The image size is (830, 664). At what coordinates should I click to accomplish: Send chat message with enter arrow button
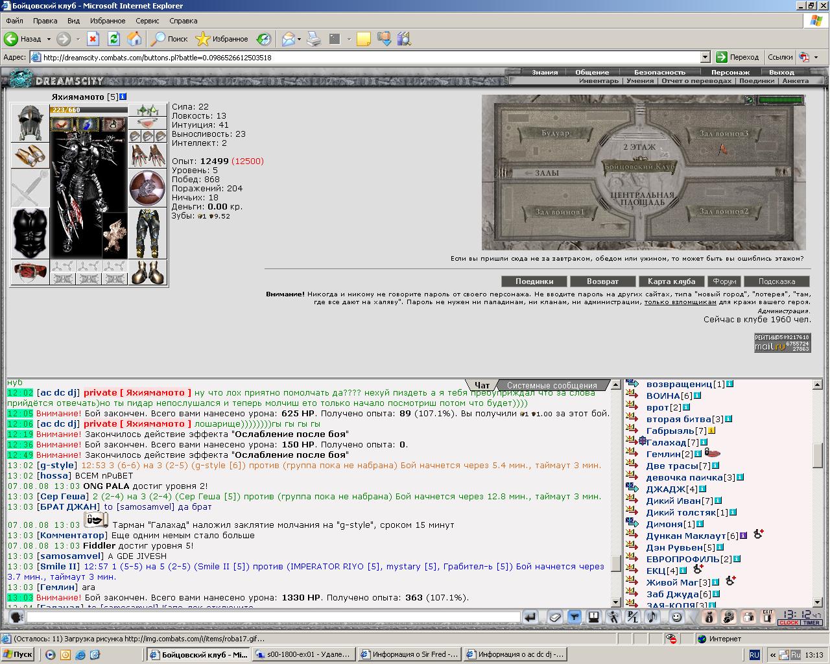coord(530,617)
